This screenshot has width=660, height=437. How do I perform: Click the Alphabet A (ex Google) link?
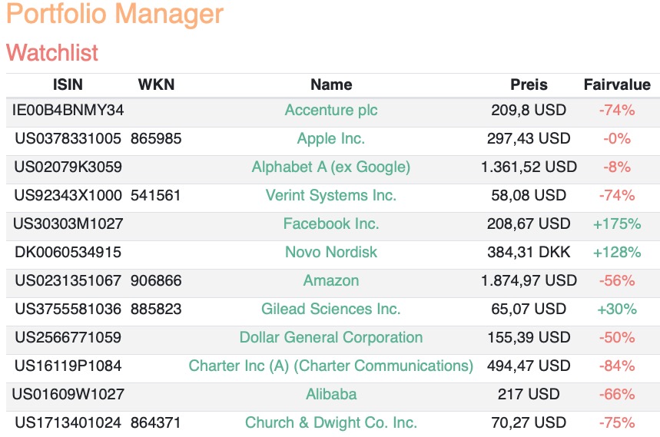pyautogui.click(x=331, y=167)
